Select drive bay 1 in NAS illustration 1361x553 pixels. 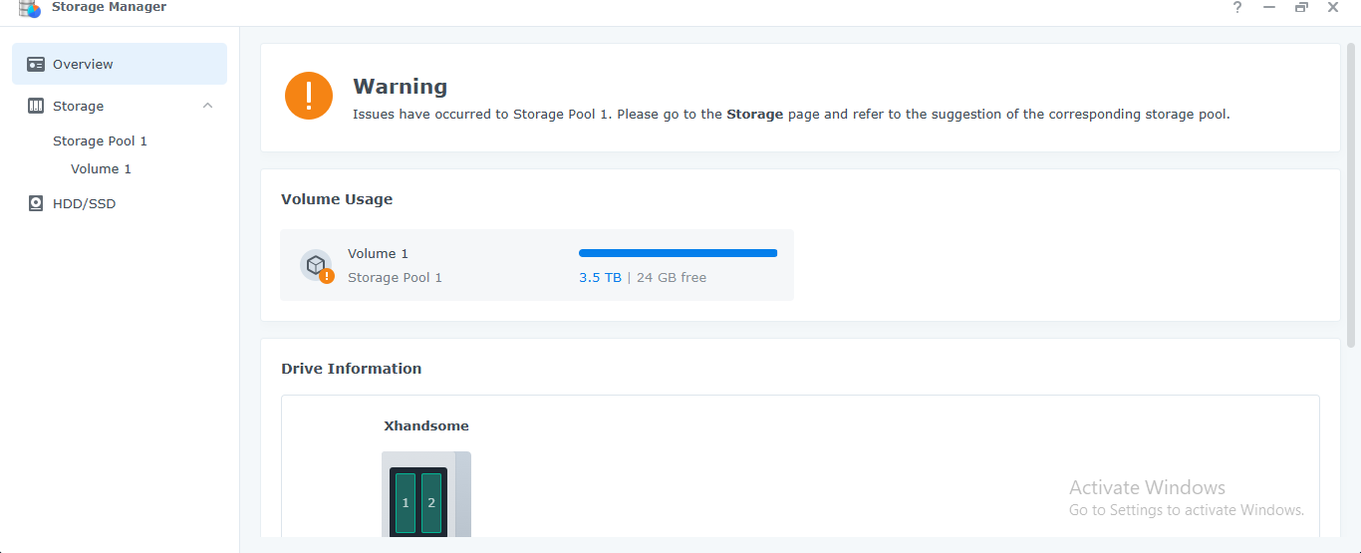406,503
